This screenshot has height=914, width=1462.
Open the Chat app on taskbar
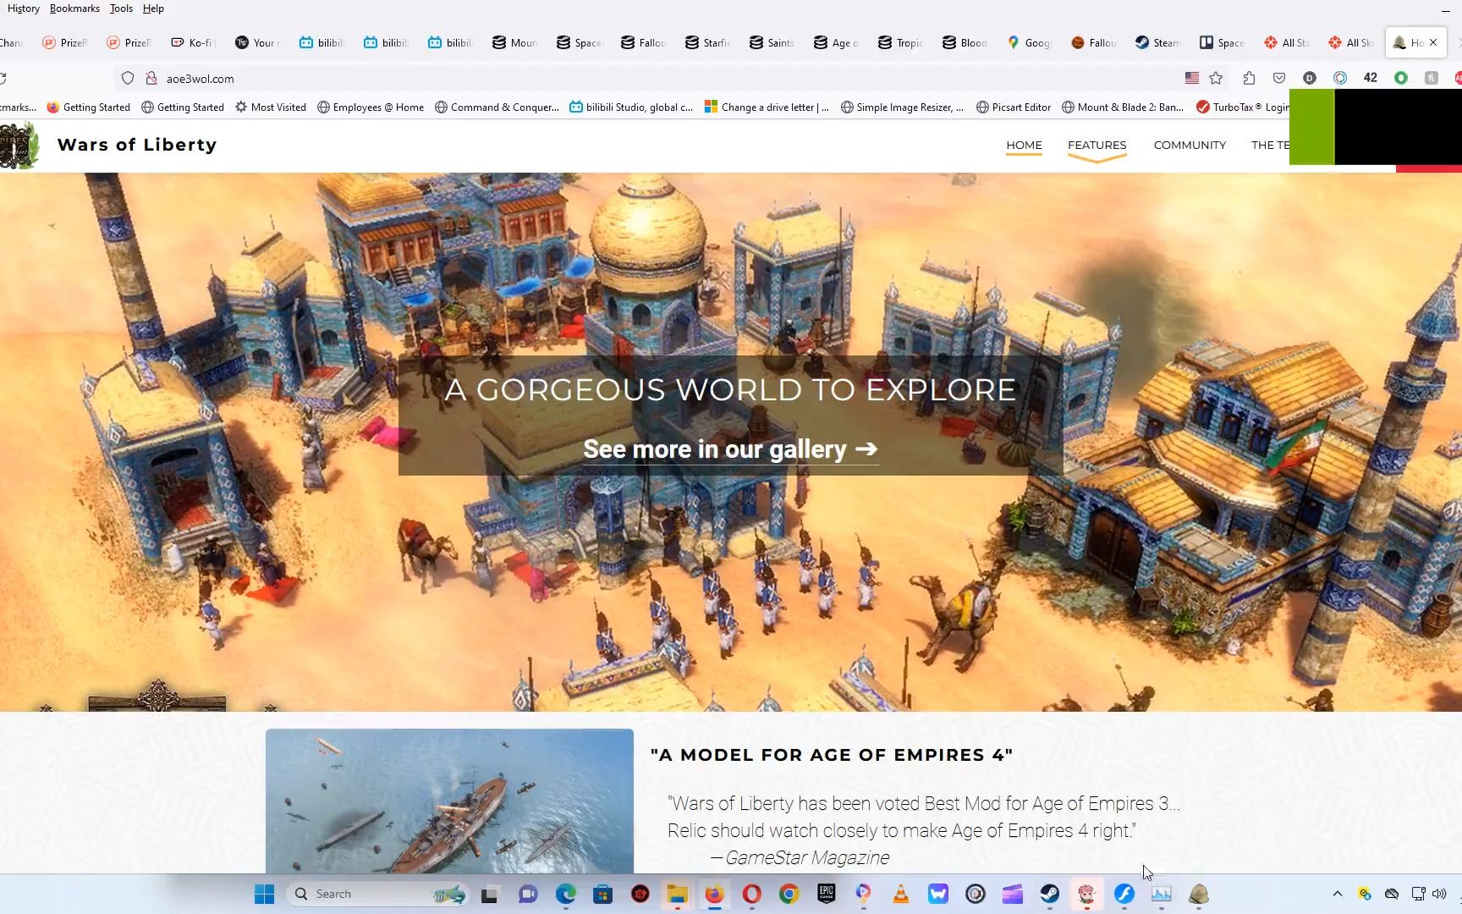coord(528,894)
